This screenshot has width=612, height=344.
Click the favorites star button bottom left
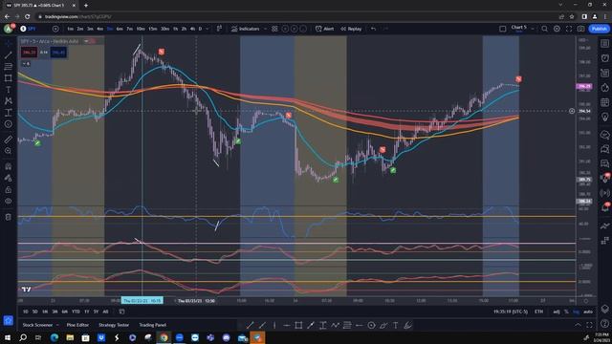point(9,321)
